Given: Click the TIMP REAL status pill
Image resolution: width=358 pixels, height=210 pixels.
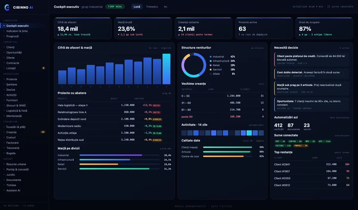Looking at the screenshot, I should [x=115, y=7].
